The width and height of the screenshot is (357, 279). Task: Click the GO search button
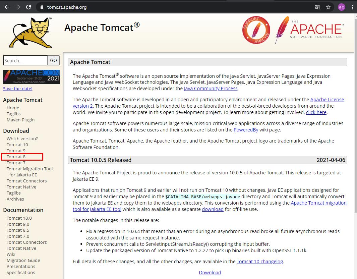(x=54, y=61)
